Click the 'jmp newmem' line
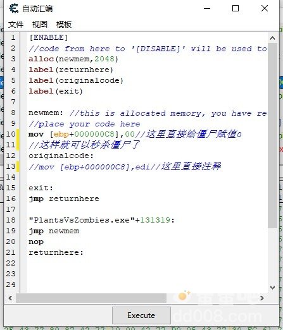 coord(54,231)
